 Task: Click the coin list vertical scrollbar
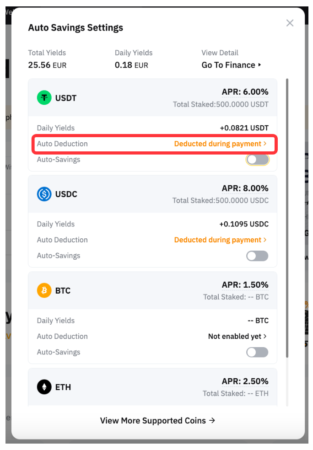tap(287, 217)
